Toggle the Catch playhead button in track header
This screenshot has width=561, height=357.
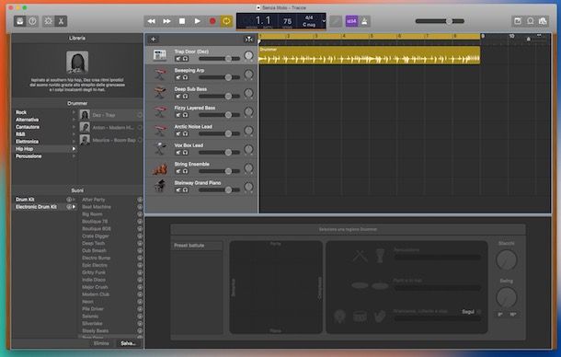[x=248, y=39]
